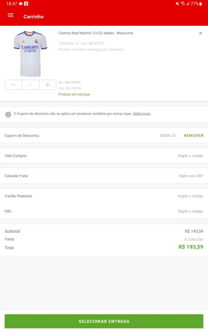Tap the Cartão Presente code field

191,196
